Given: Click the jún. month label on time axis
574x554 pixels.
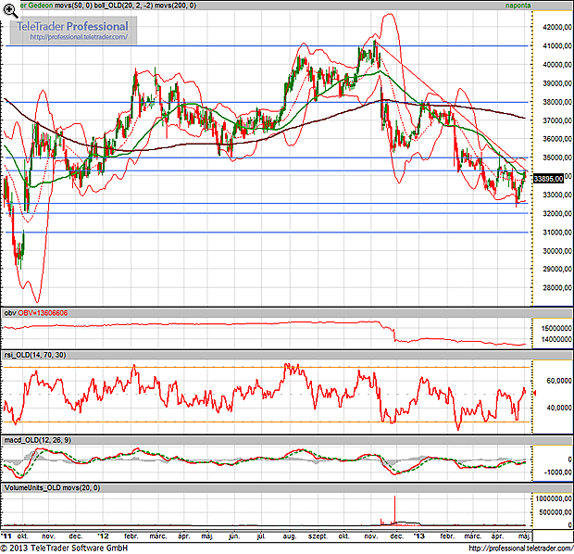Looking at the screenshot, I should coord(234,536).
